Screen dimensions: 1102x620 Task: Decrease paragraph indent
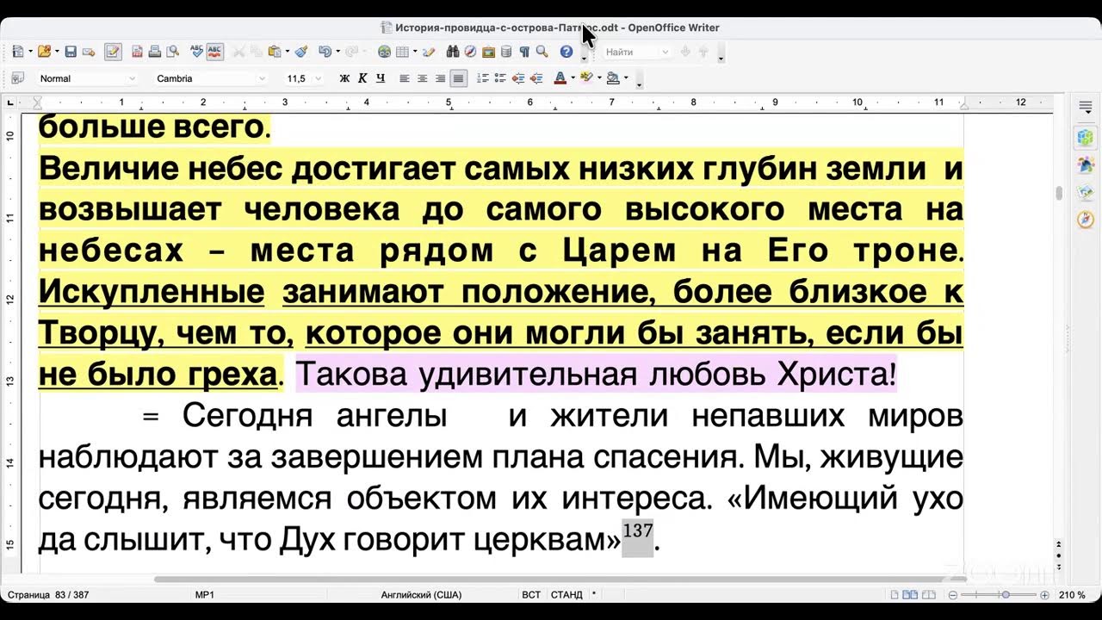518,78
